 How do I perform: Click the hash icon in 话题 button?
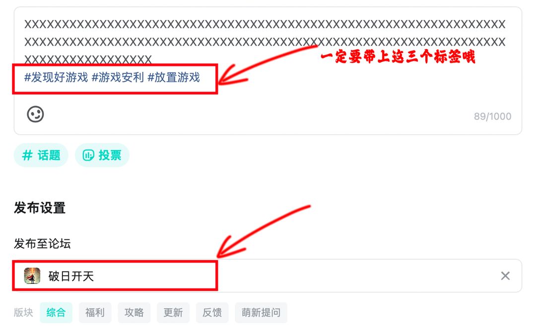[27, 155]
